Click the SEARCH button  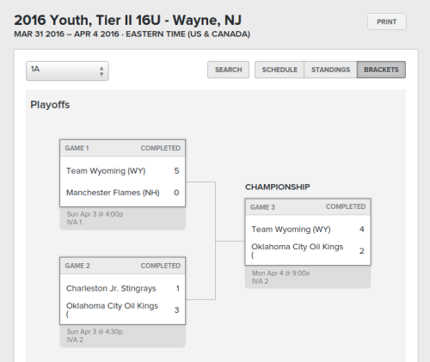click(228, 70)
